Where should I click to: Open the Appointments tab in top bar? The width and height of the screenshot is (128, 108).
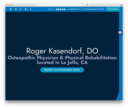(x=113, y=9)
